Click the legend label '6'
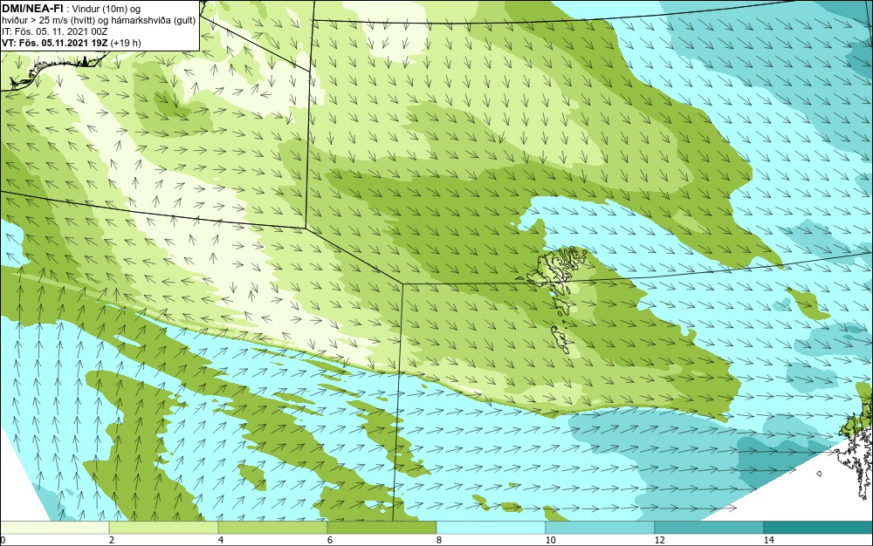This screenshot has height=546, width=873. click(x=330, y=540)
